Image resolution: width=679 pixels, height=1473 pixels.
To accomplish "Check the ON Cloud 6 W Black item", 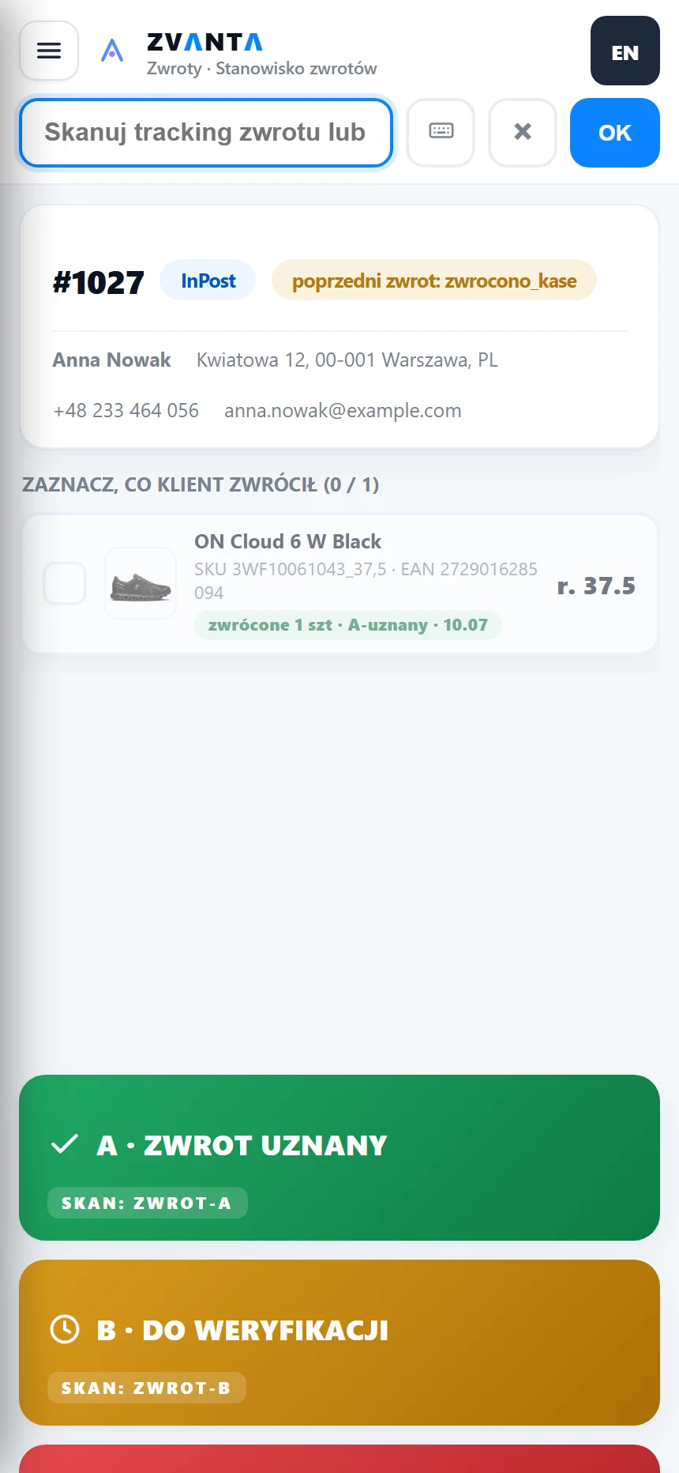I will (65, 583).
